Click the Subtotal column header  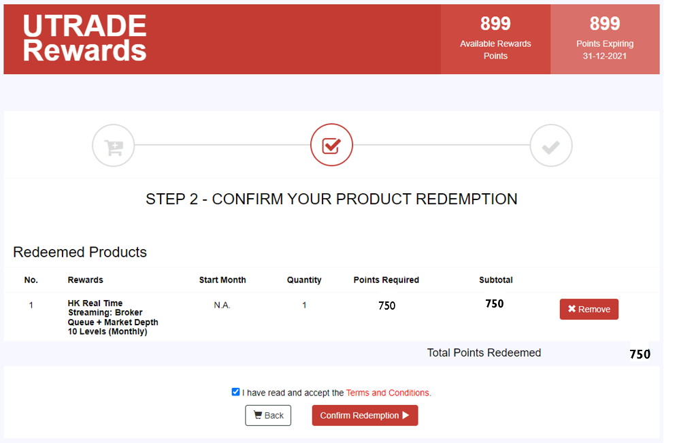[x=496, y=280]
